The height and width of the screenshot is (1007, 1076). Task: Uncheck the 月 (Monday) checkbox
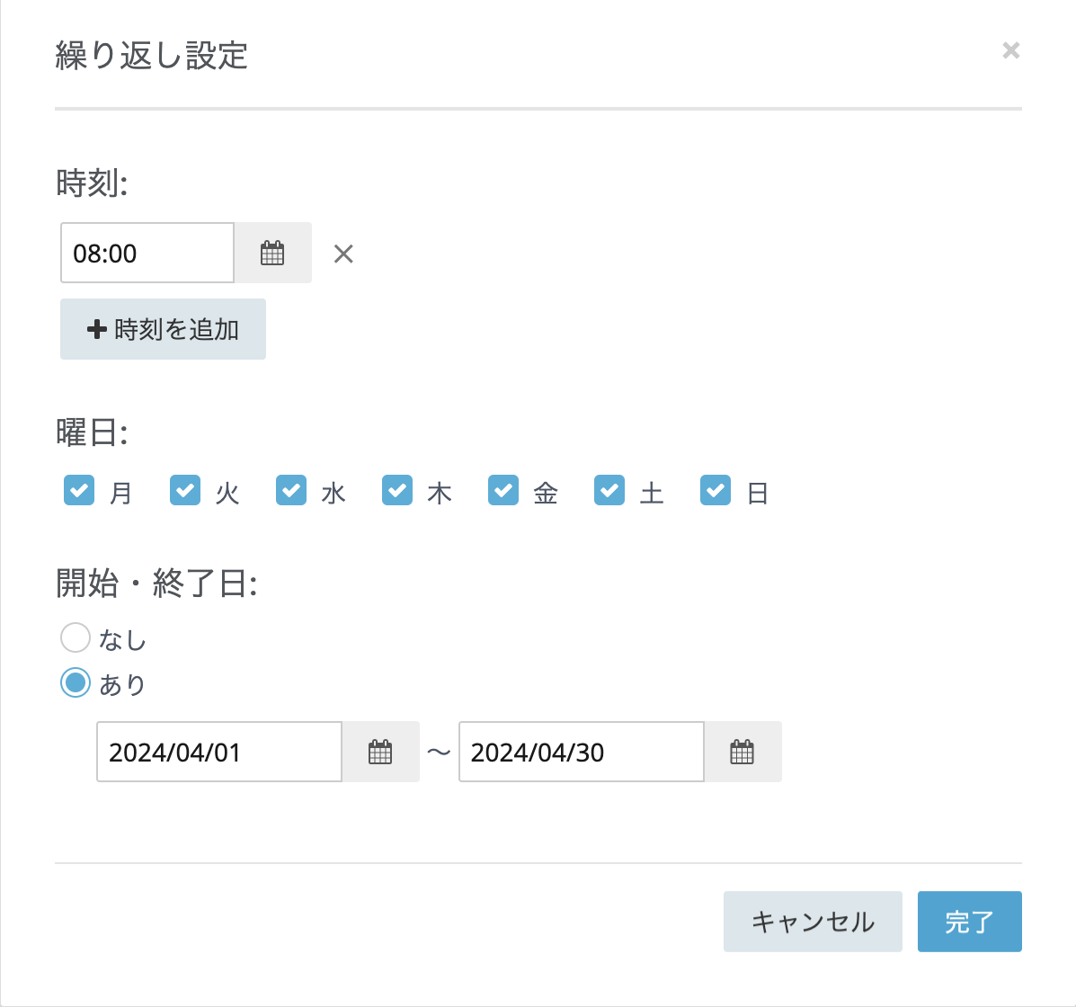click(79, 490)
